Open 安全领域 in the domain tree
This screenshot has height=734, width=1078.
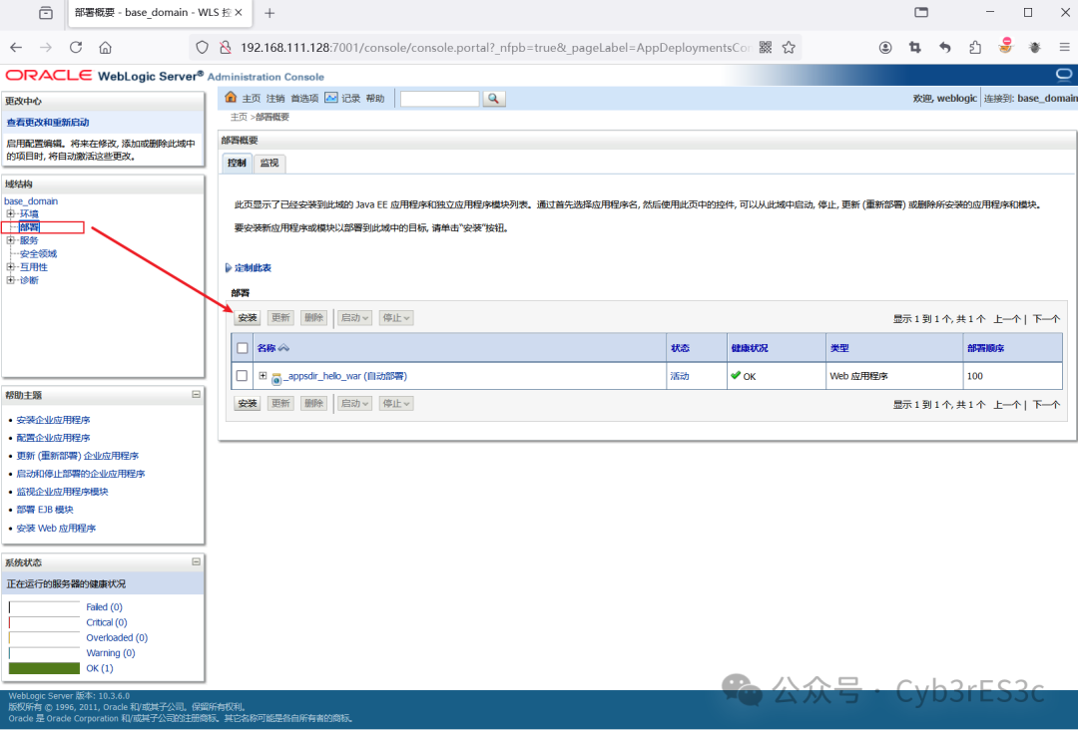[x=38, y=254]
